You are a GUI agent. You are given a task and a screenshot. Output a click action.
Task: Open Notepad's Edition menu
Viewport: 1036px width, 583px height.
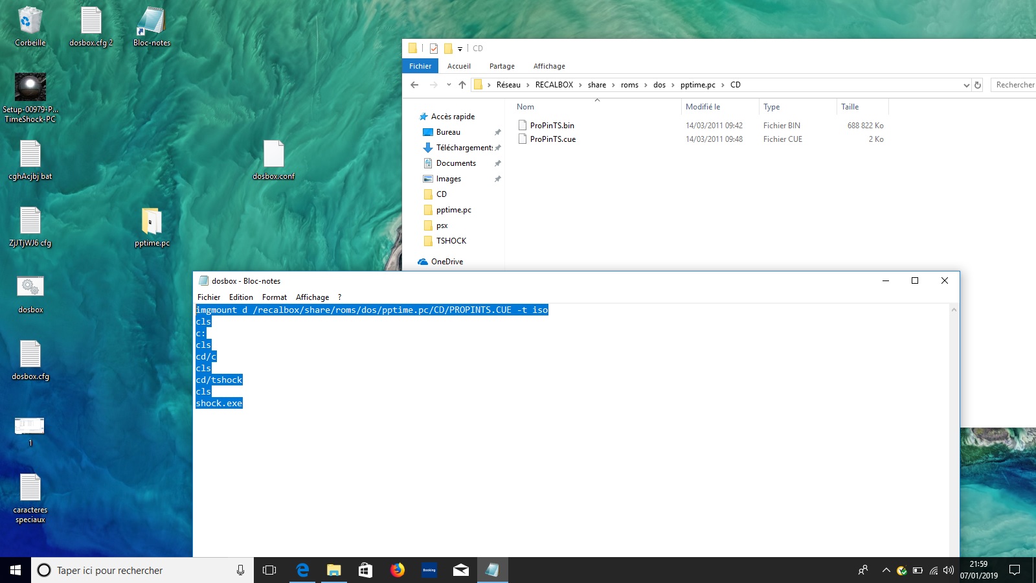tap(241, 297)
